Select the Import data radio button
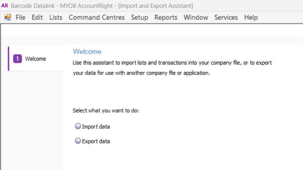Screen dimensions: 303x170 point(78,126)
